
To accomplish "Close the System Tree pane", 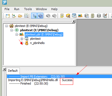I will pyautogui.click(x=74, y=21).
